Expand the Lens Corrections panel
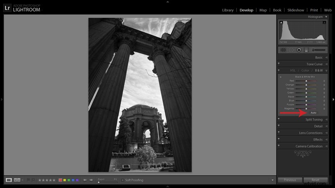Screen dimensions: 335x188 point(326,133)
